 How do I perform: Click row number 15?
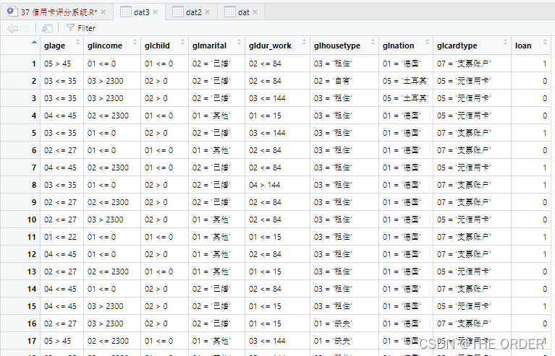[32, 306]
